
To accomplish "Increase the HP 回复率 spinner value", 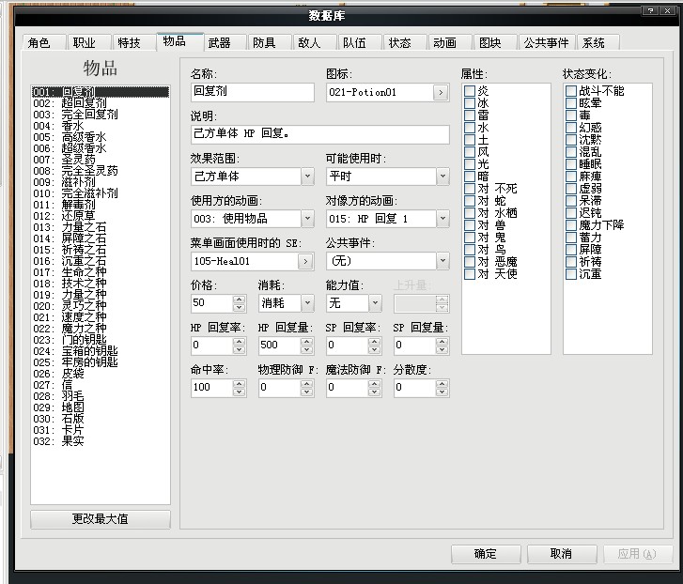I will pos(239,342).
